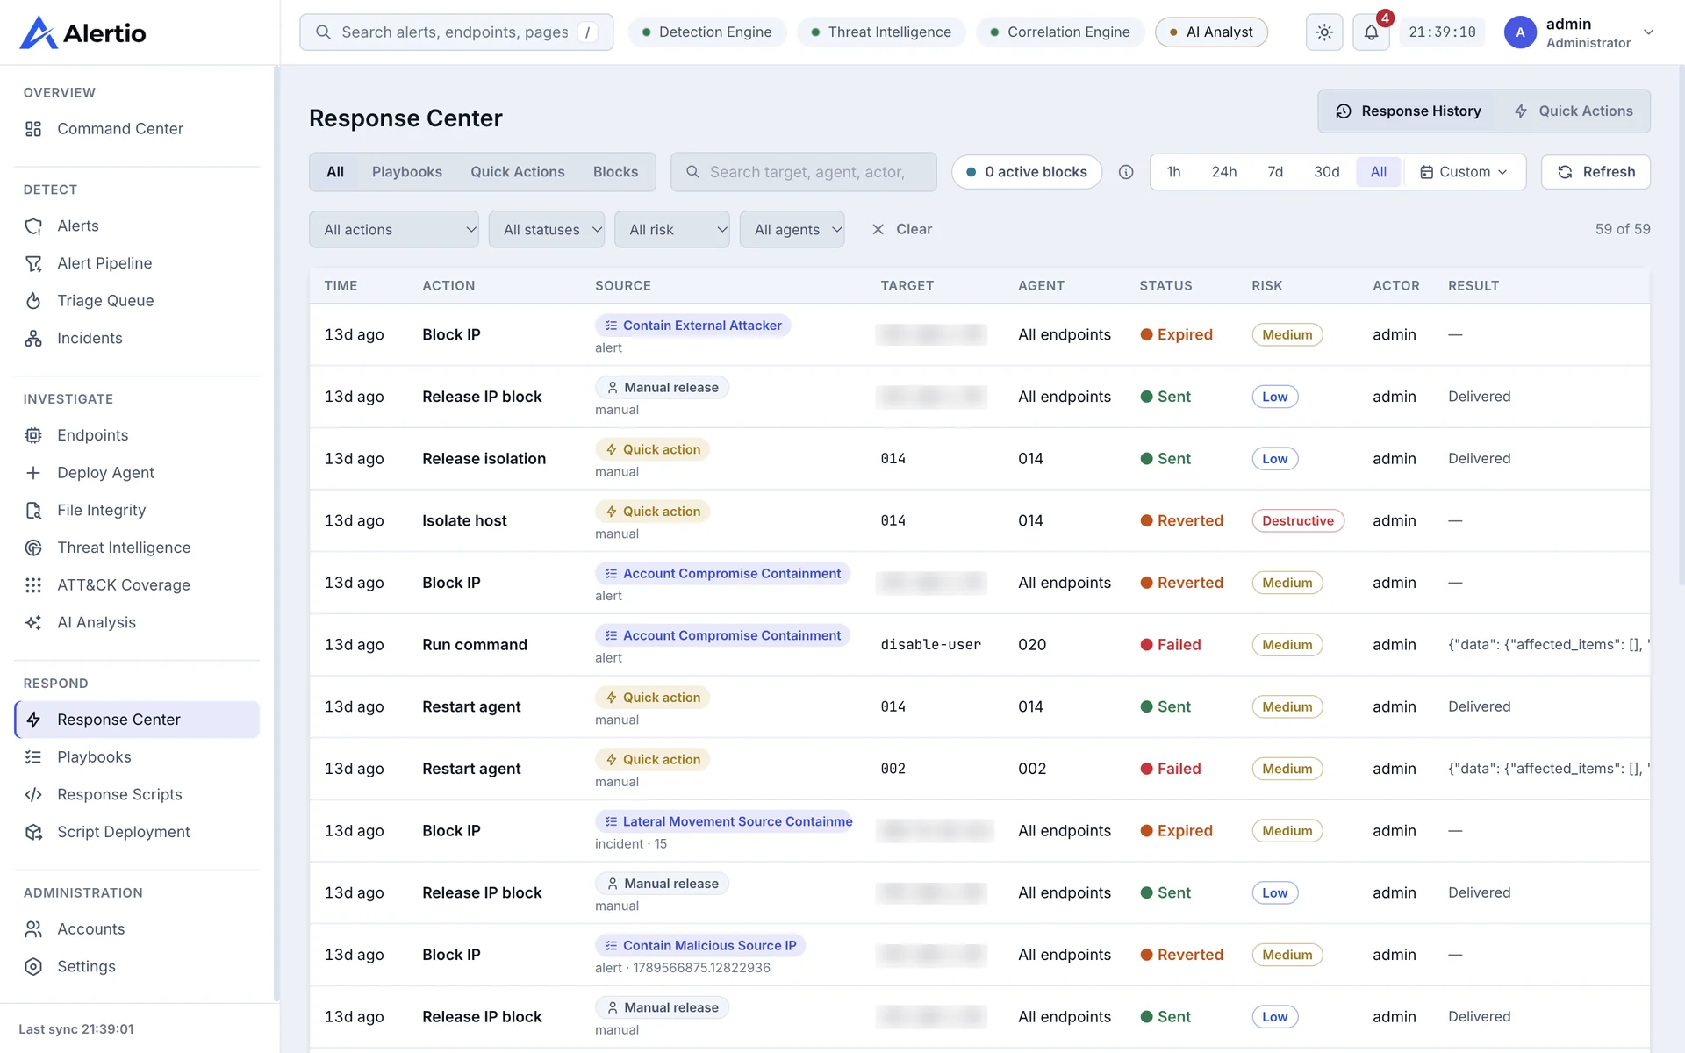Switch to the Quick Actions filter tab
Screen dimensions: 1685x1053
(x=518, y=172)
